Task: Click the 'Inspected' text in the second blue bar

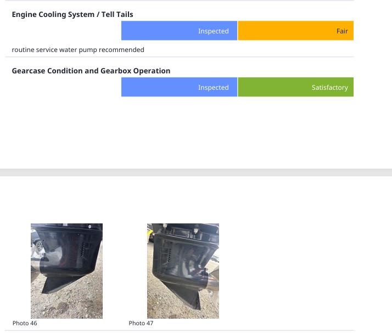Action: click(x=213, y=88)
